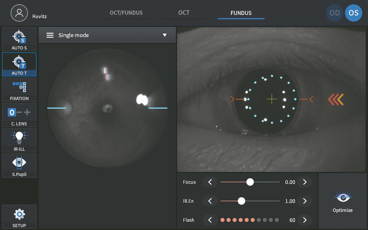Click the fundus preview image
This screenshot has height=230, width=368.
(107, 108)
